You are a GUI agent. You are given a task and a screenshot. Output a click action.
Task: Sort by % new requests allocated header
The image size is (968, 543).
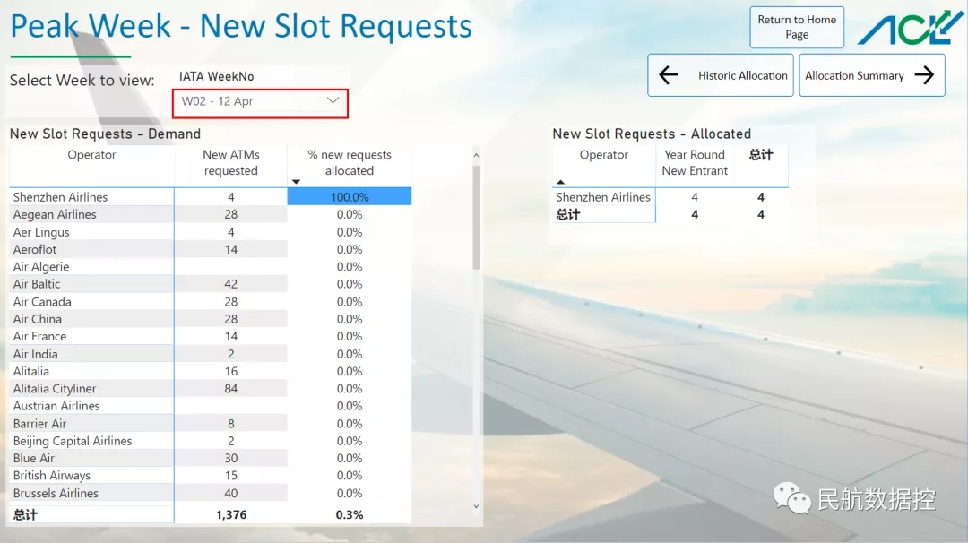[350, 162]
